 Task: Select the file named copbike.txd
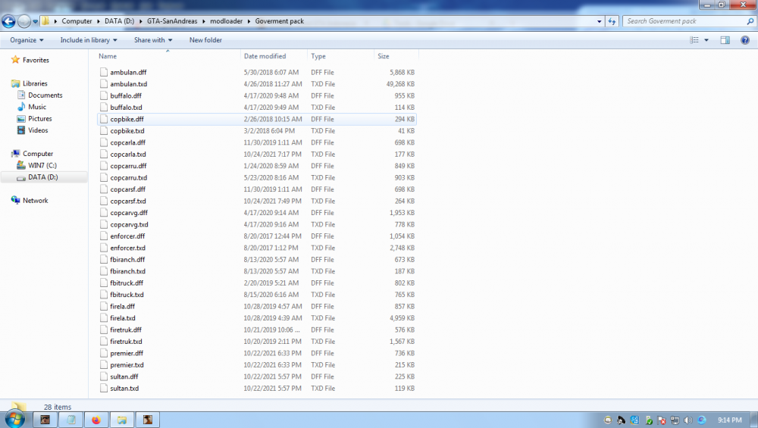(x=127, y=131)
